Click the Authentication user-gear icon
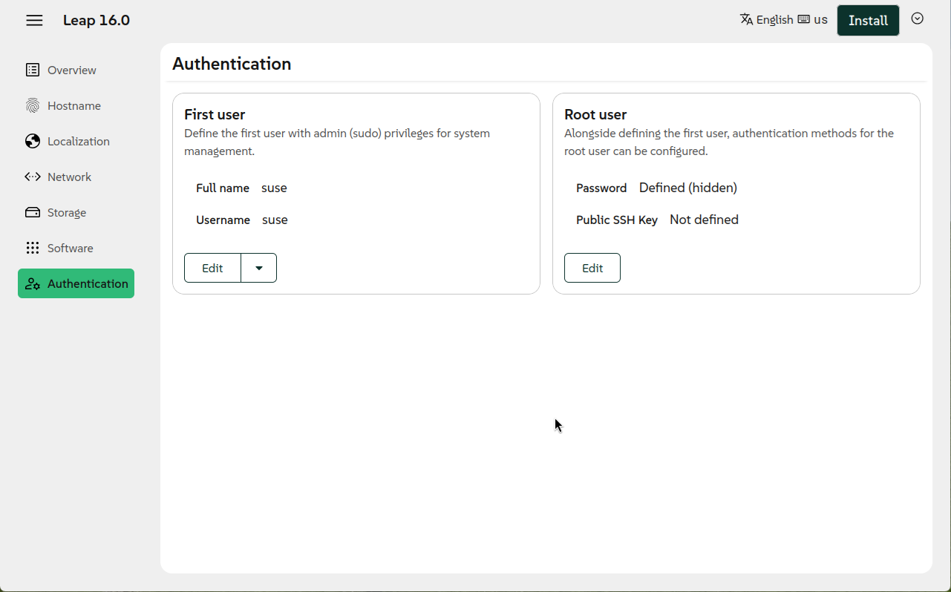This screenshot has height=592, width=951. coord(33,283)
